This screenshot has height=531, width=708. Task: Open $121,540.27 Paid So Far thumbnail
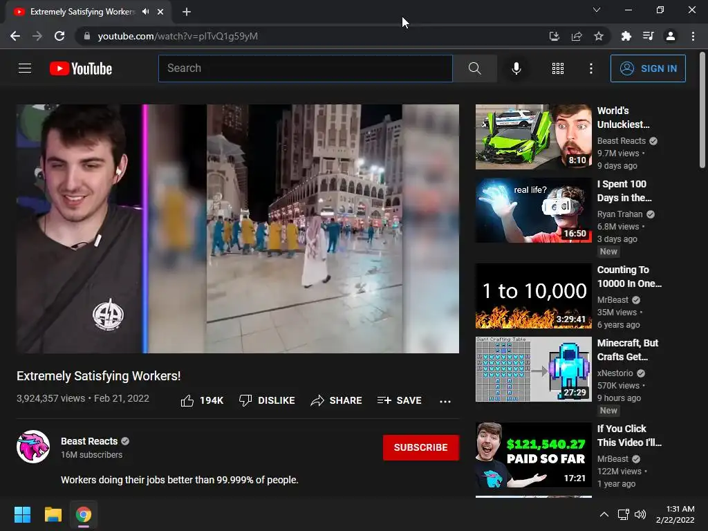(533, 455)
